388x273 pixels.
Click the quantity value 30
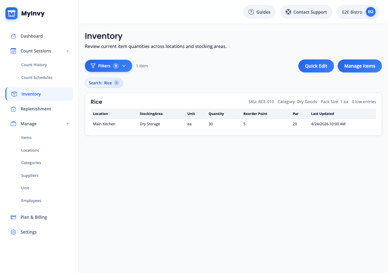(x=211, y=124)
